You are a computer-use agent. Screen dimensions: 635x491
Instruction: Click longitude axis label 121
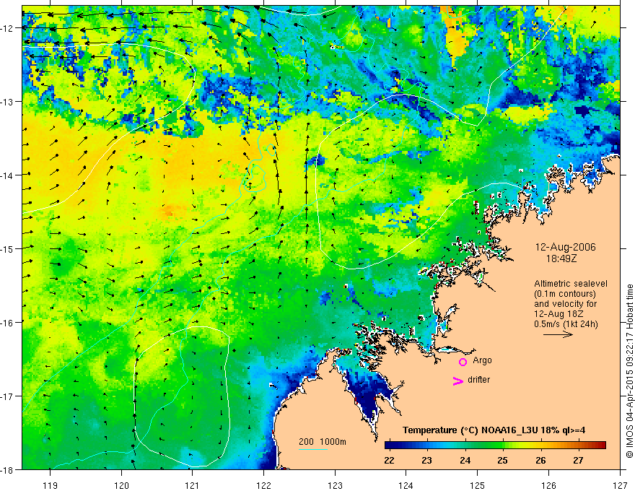(193, 485)
